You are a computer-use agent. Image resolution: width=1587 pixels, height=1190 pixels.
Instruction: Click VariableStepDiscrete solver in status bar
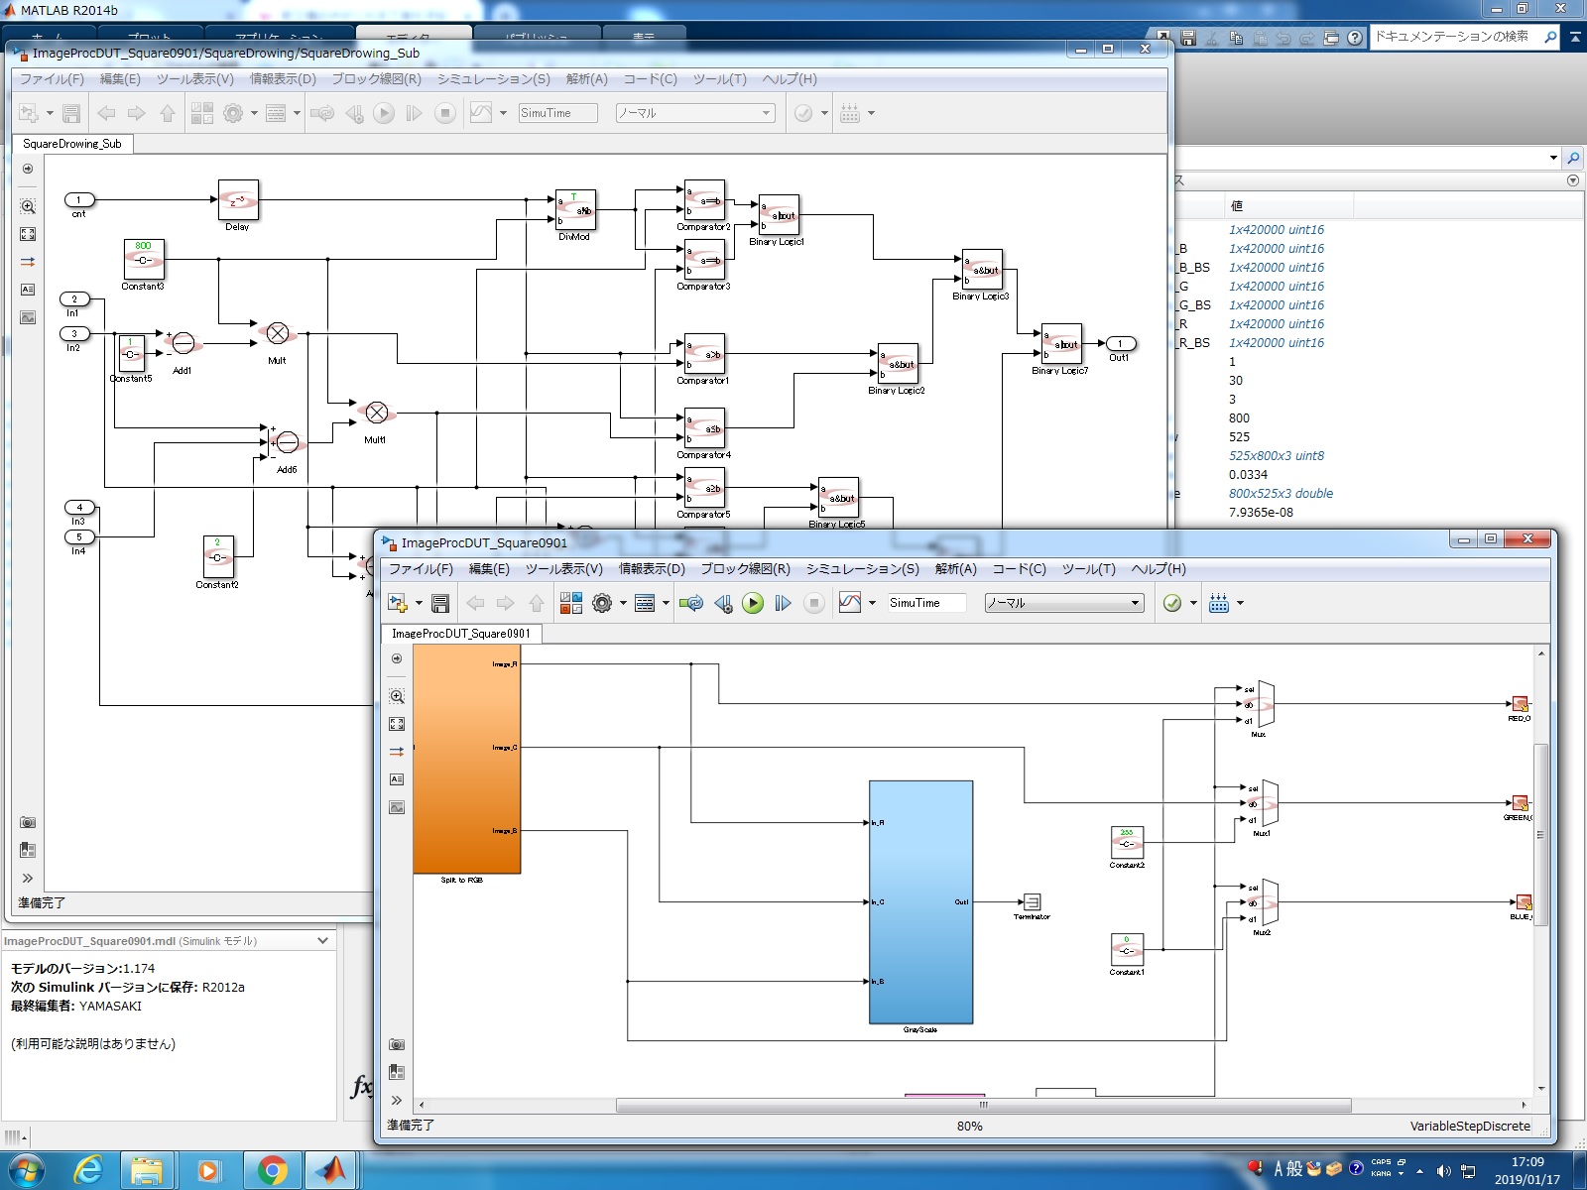point(1470,1127)
